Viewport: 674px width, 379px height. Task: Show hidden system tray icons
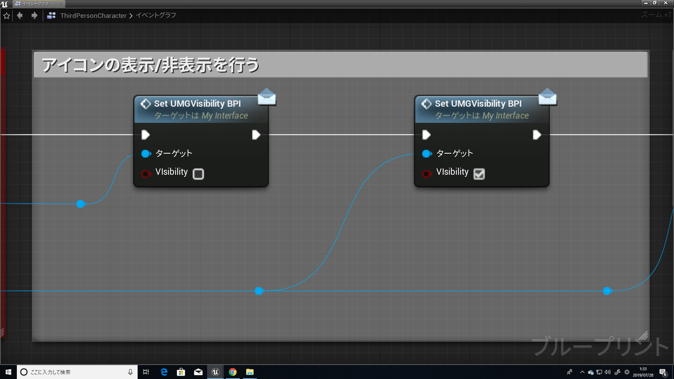click(x=582, y=372)
